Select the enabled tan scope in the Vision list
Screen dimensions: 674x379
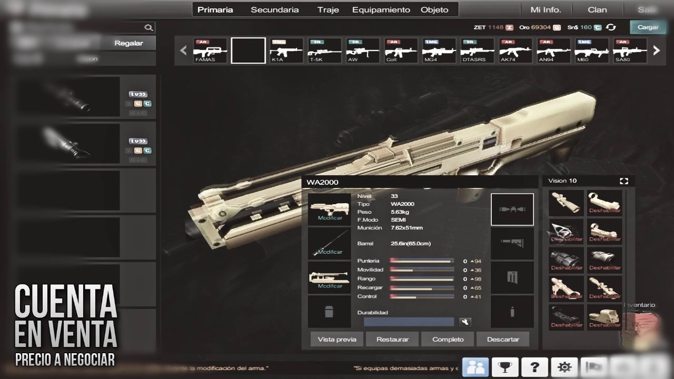[566, 203]
